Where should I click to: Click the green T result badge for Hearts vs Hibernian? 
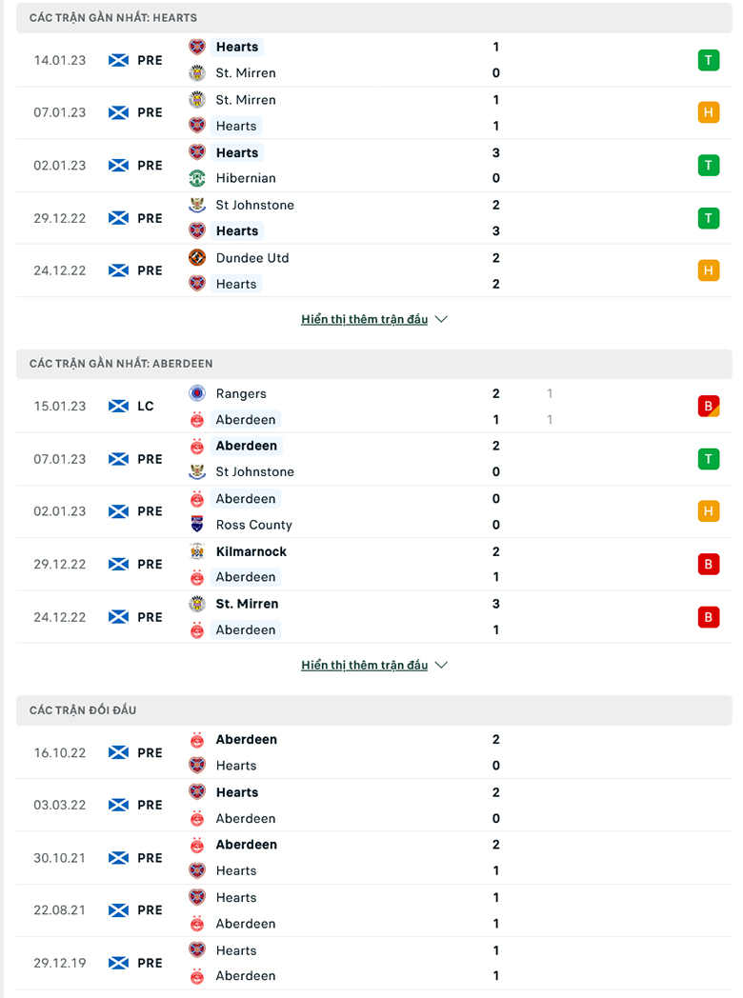click(709, 164)
